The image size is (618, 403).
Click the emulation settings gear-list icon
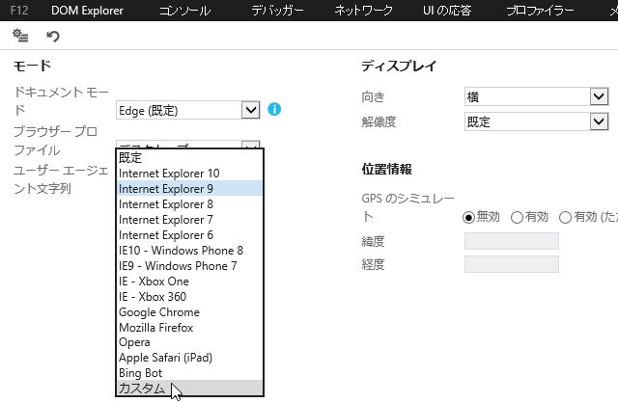click(x=20, y=36)
